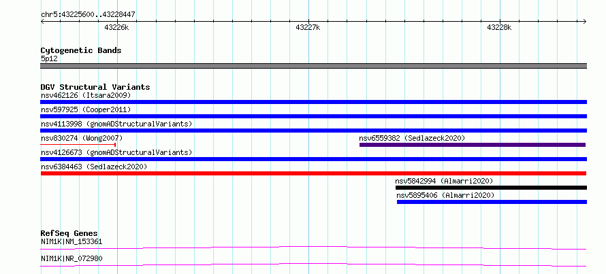Click the 43227k ruler tick
This screenshot has width=606, height=274.
308,27
